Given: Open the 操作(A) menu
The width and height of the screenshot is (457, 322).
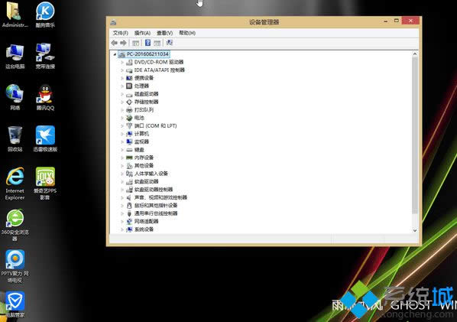Looking at the screenshot, I should point(142,33).
